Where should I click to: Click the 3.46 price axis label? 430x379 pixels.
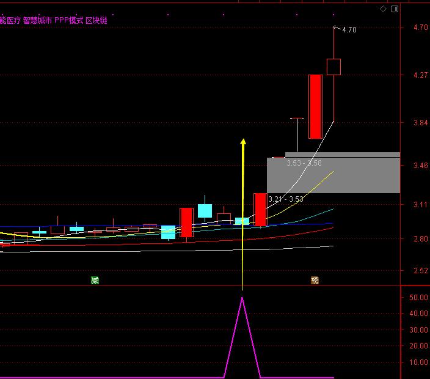click(421, 165)
